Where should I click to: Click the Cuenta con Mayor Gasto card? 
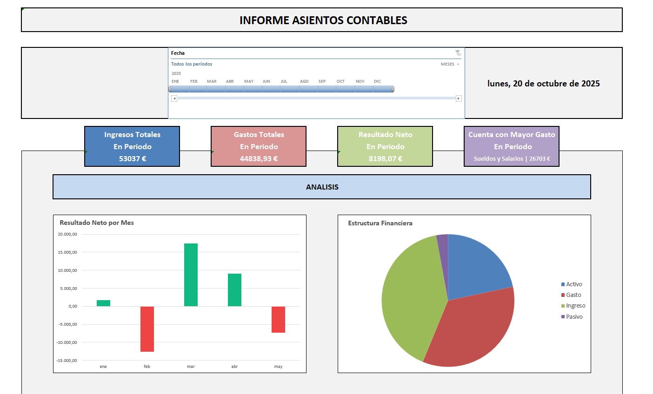511,146
